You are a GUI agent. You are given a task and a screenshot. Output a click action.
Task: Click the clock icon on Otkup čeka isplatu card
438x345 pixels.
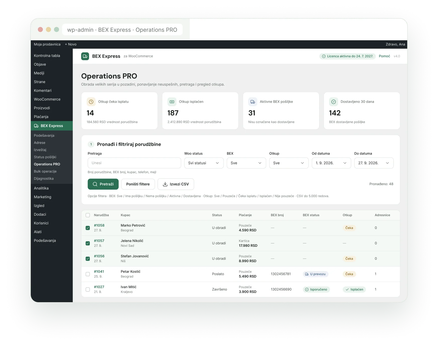click(x=91, y=102)
